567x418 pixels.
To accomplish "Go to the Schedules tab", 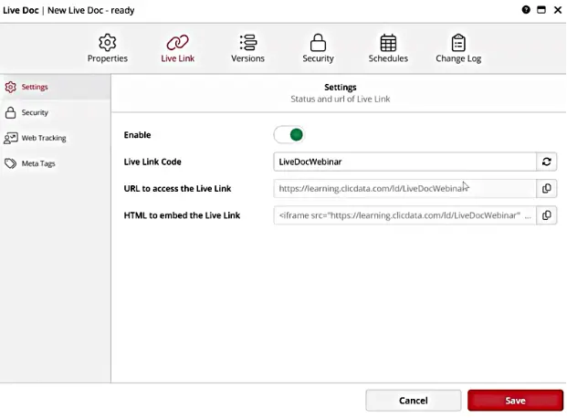I will tap(388, 48).
